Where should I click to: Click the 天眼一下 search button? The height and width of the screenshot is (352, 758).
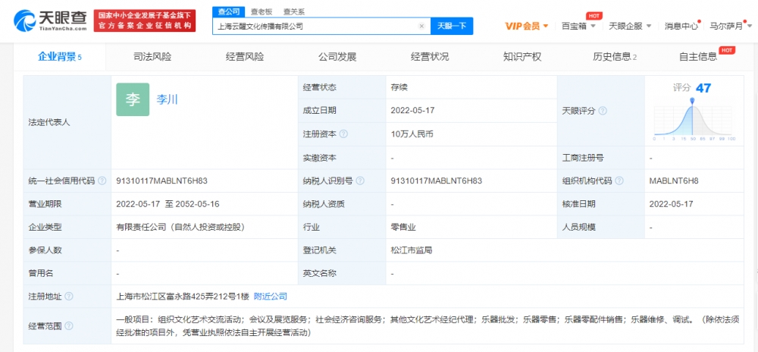[452, 26]
